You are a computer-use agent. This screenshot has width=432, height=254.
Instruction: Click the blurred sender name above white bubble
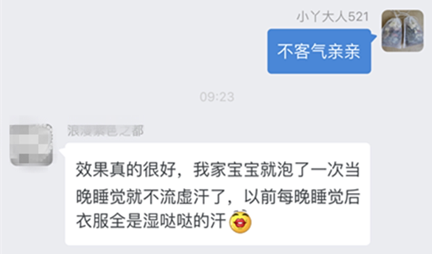click(x=106, y=131)
